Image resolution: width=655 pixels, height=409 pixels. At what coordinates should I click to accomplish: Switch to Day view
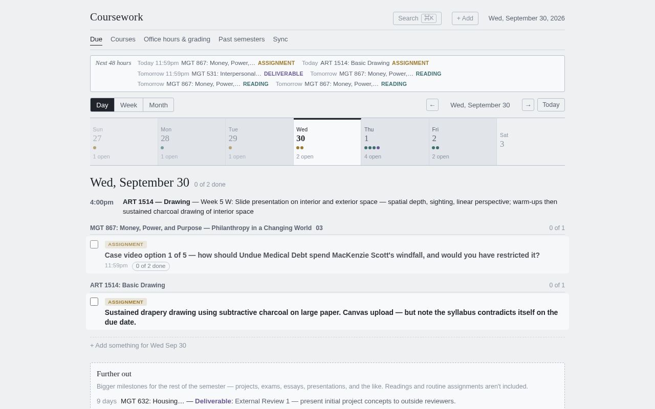tap(102, 105)
